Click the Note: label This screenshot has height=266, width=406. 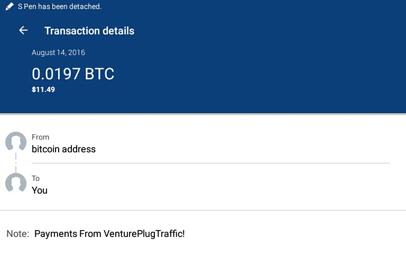[18, 234]
